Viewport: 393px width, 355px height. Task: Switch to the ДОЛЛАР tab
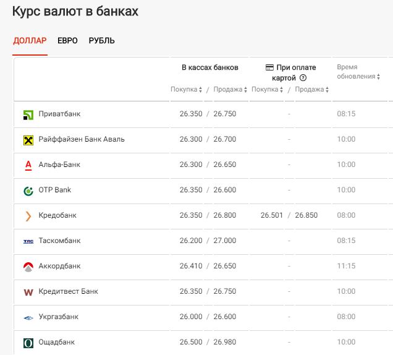(x=30, y=41)
